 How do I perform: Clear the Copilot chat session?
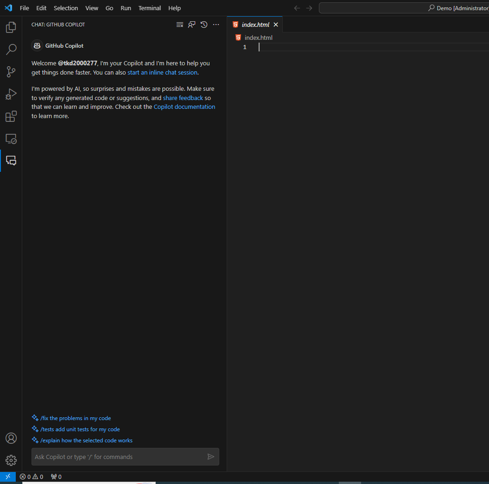[180, 25]
